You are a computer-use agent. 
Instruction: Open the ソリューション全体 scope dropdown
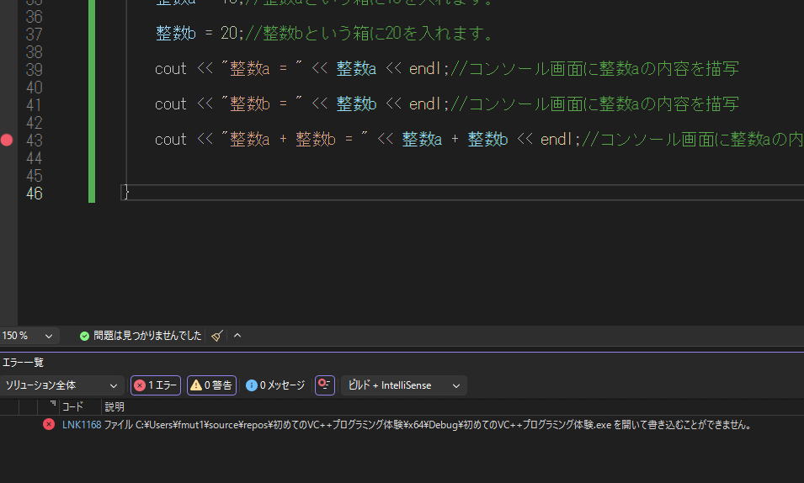click(62, 385)
